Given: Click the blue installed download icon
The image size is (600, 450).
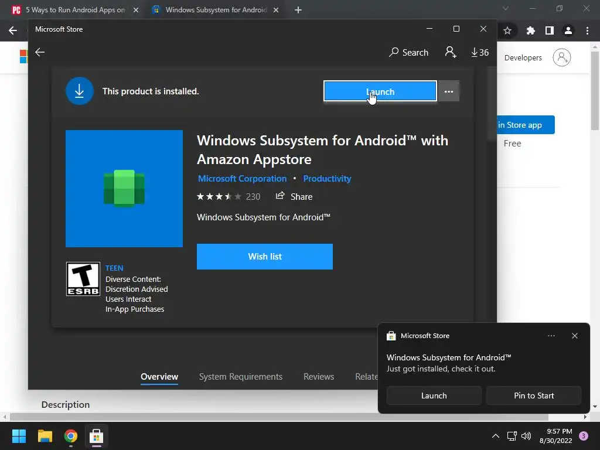Looking at the screenshot, I should point(80,91).
